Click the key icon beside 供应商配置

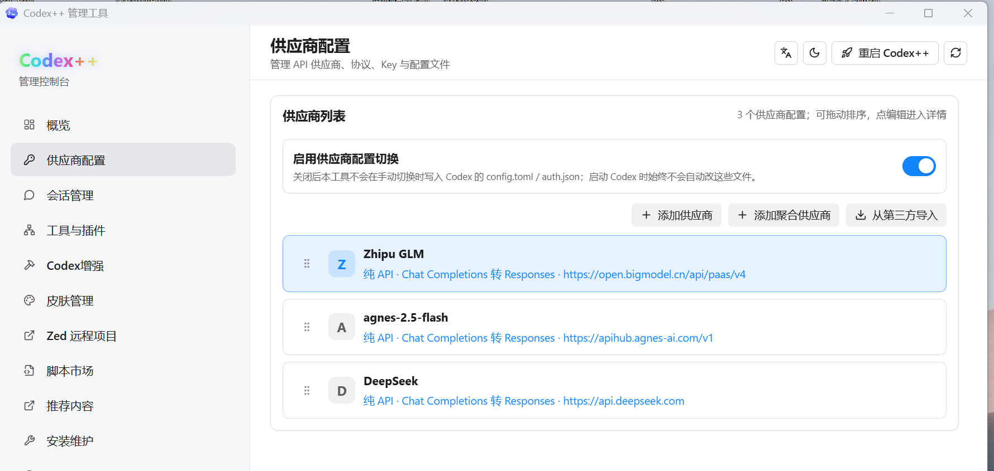(x=29, y=160)
